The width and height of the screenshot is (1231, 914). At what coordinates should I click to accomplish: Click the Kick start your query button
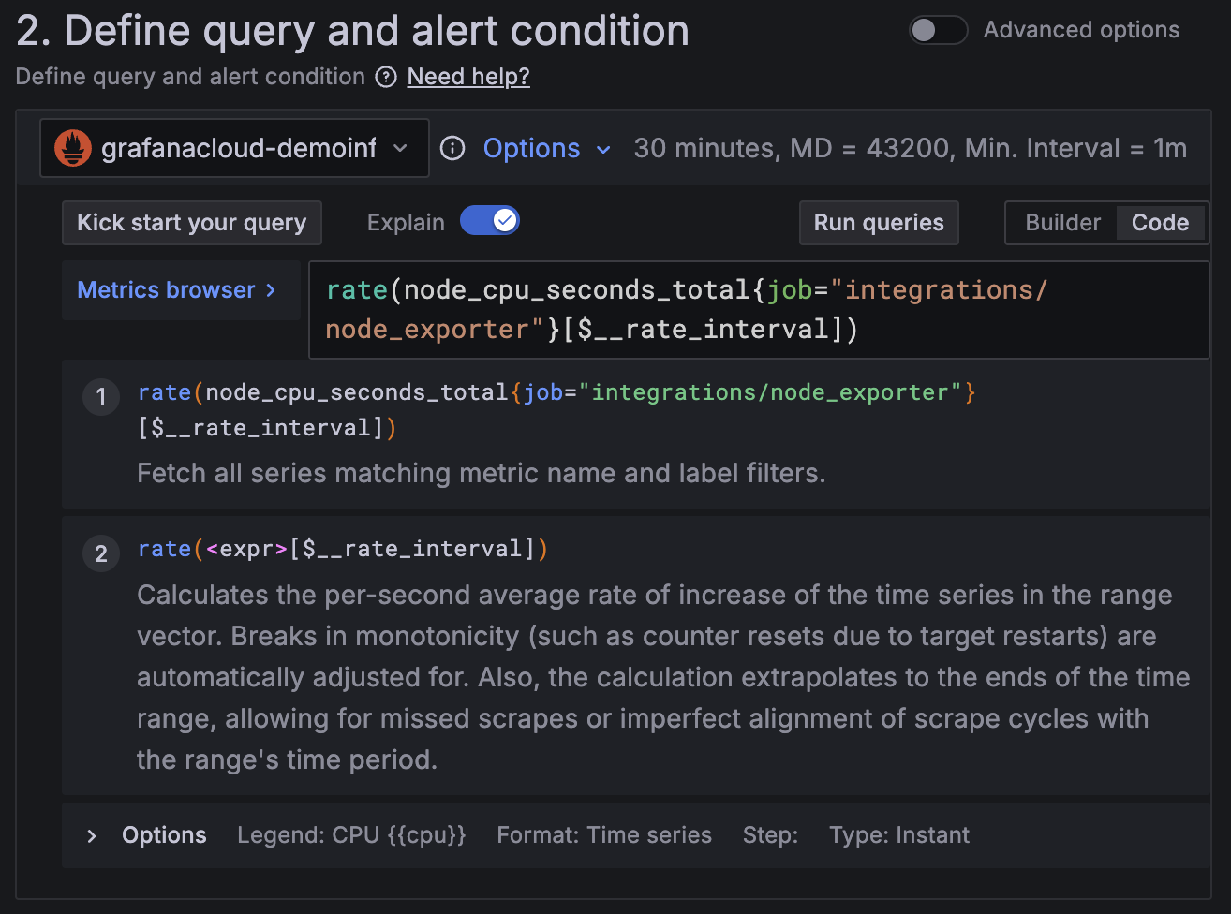191,222
